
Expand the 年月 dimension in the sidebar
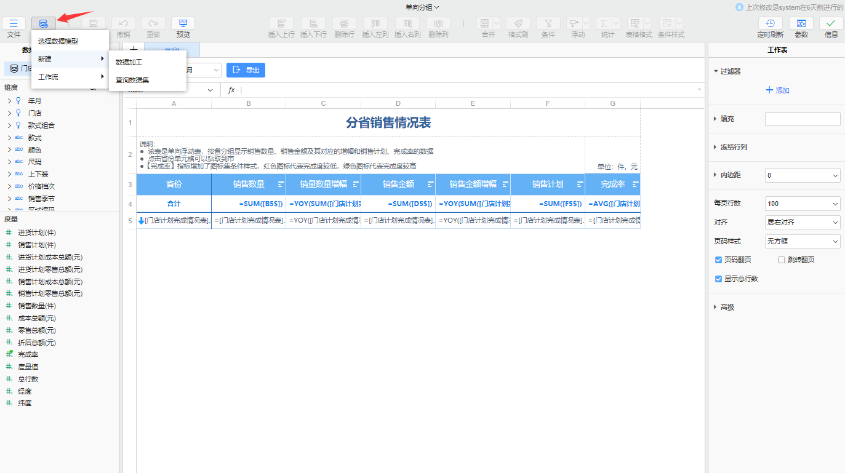(10, 100)
